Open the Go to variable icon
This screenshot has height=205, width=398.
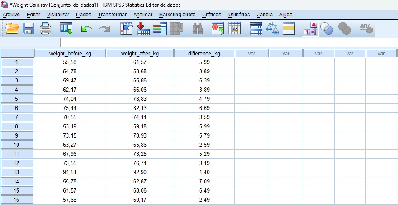[143, 28]
